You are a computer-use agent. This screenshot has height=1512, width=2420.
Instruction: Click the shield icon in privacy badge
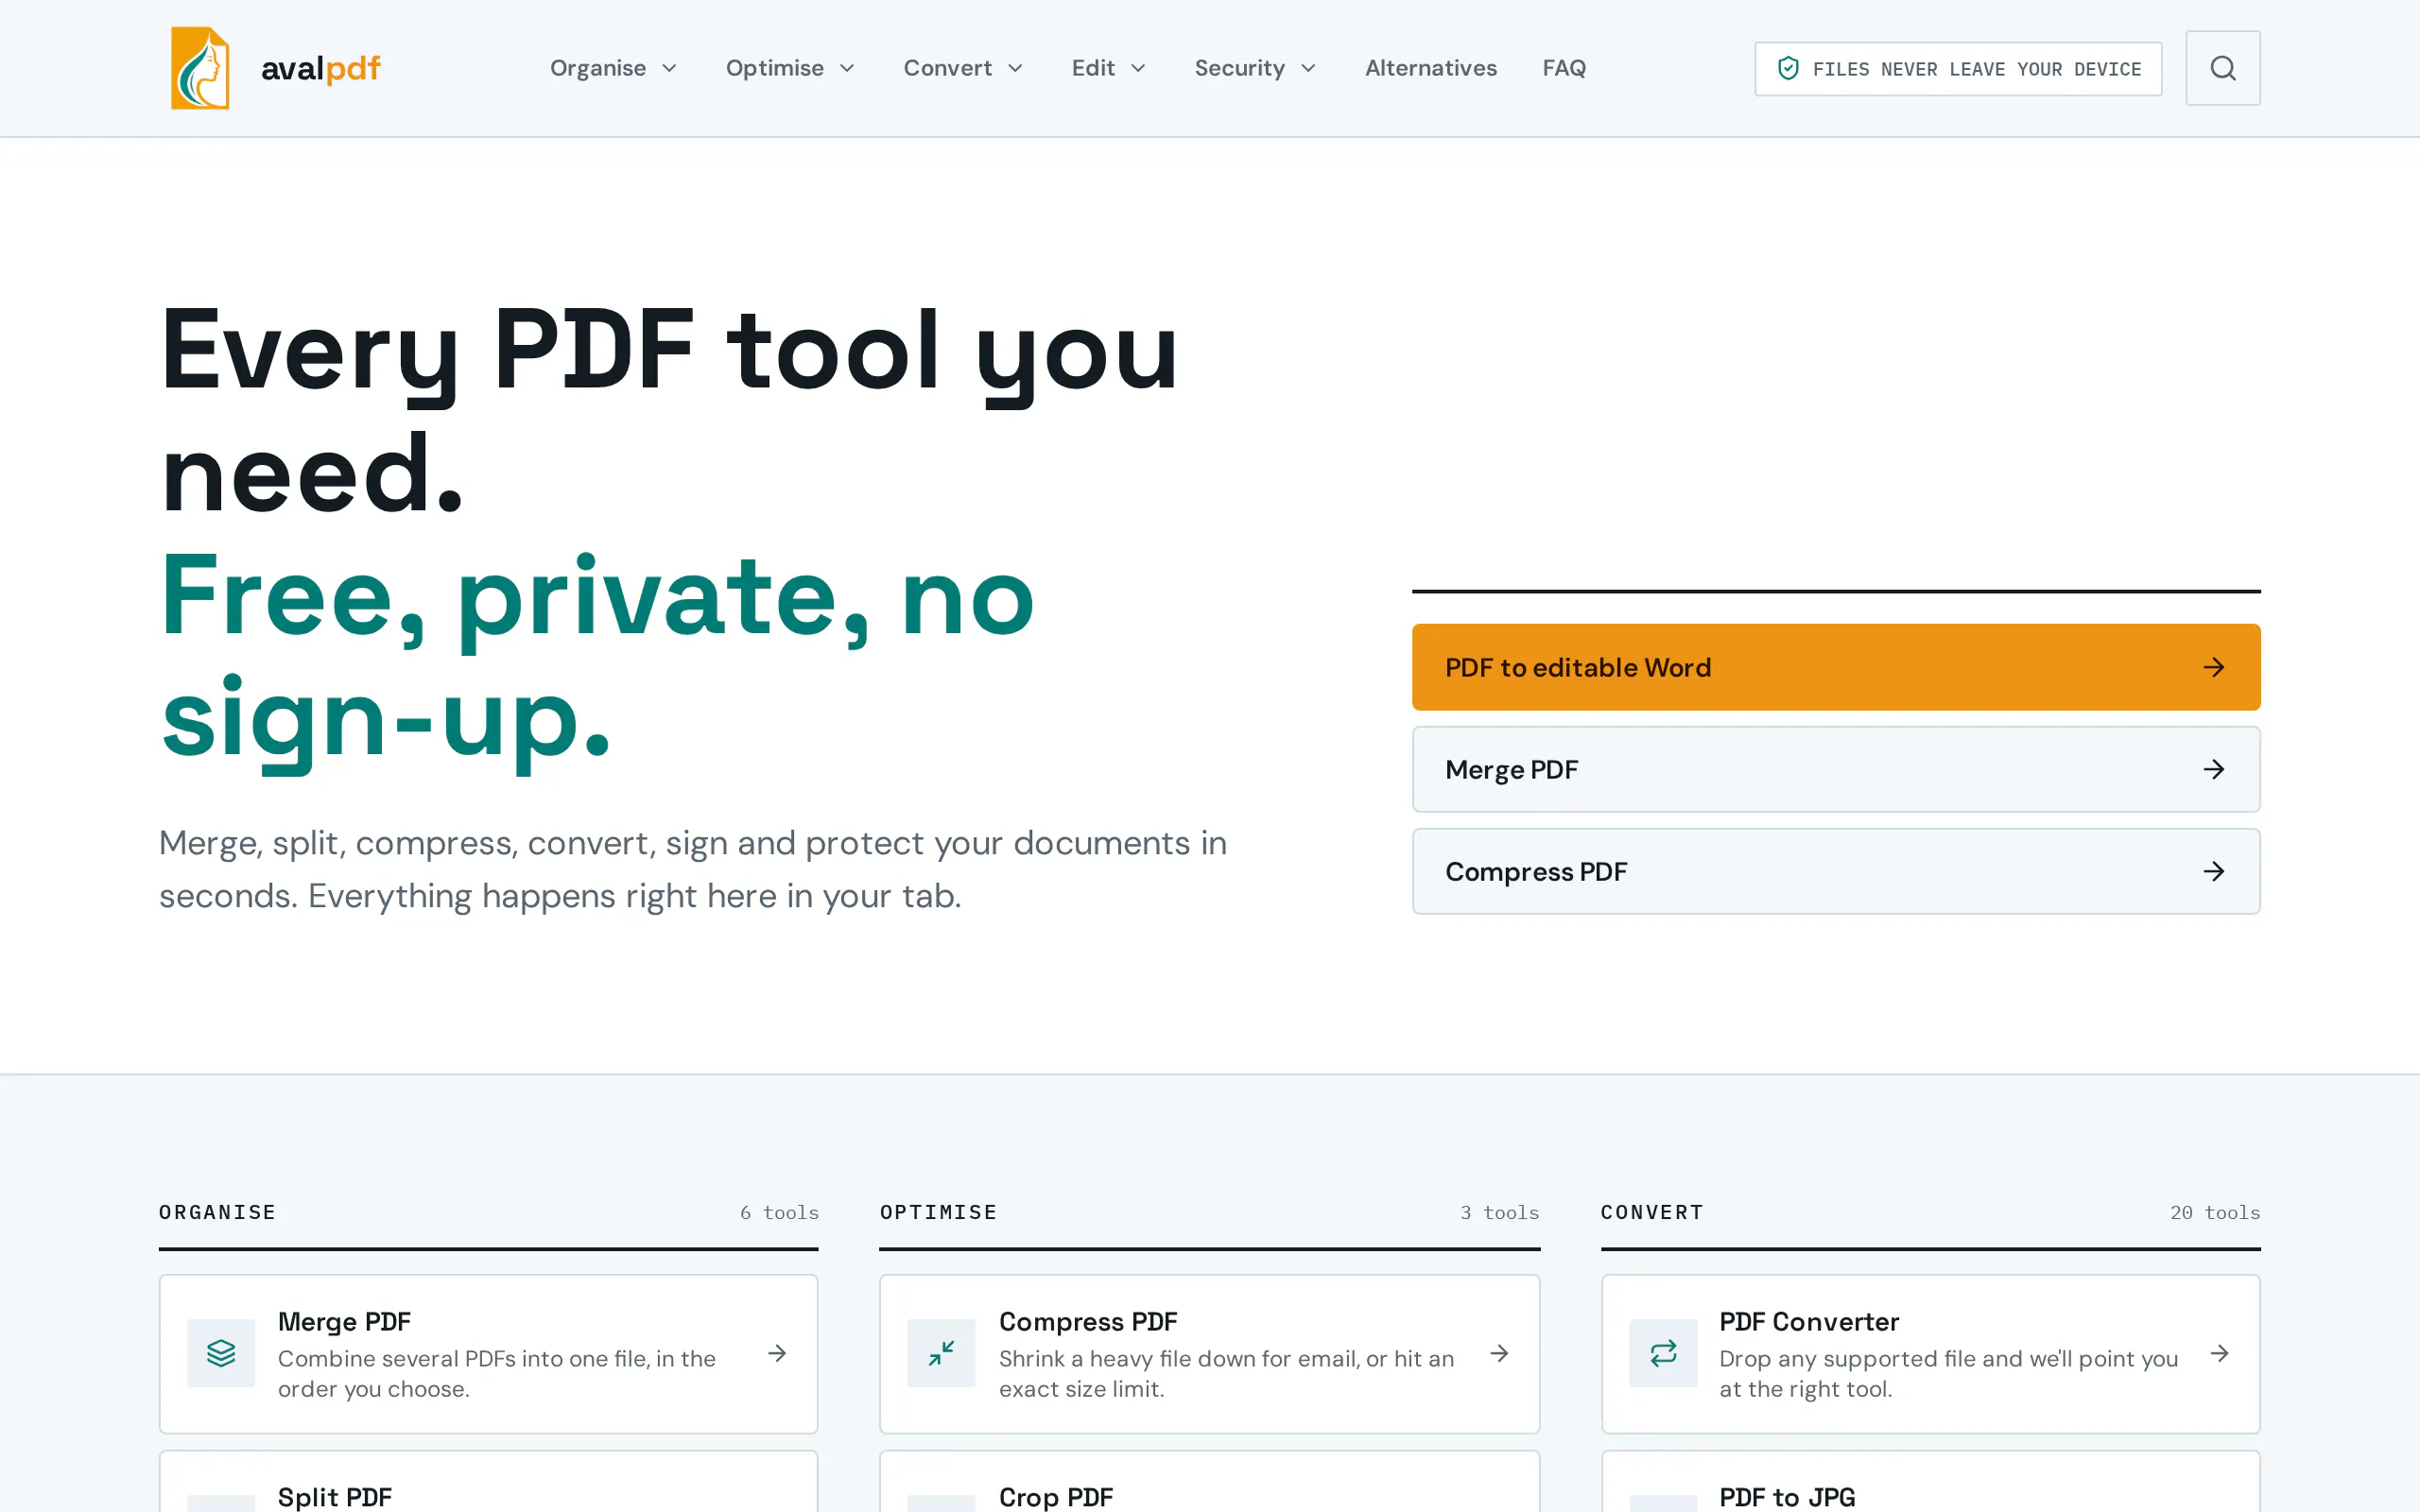[1788, 68]
